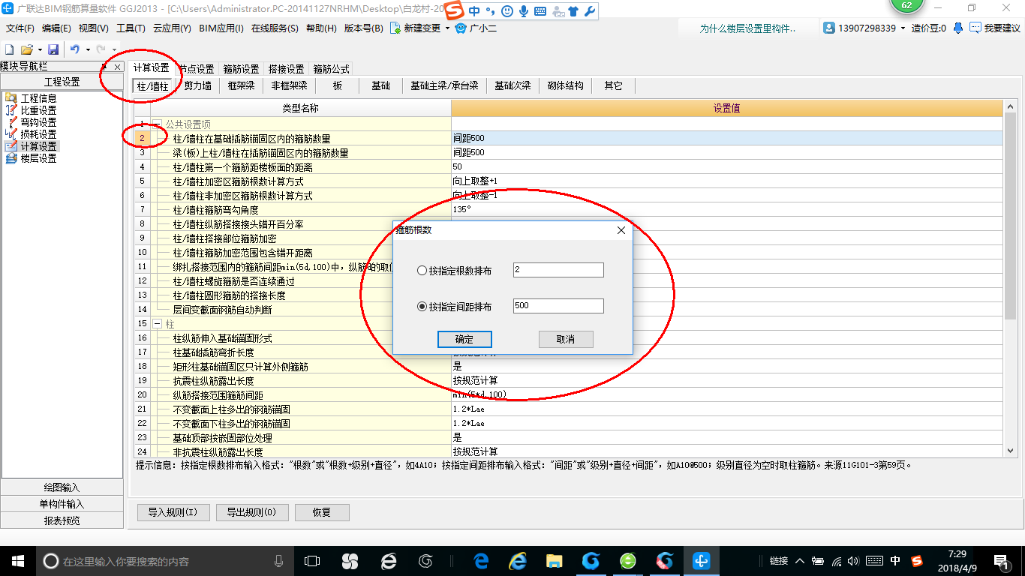The image size is (1025, 576).
Task: Click the Sogou input microphone icon
Action: [x=523, y=11]
